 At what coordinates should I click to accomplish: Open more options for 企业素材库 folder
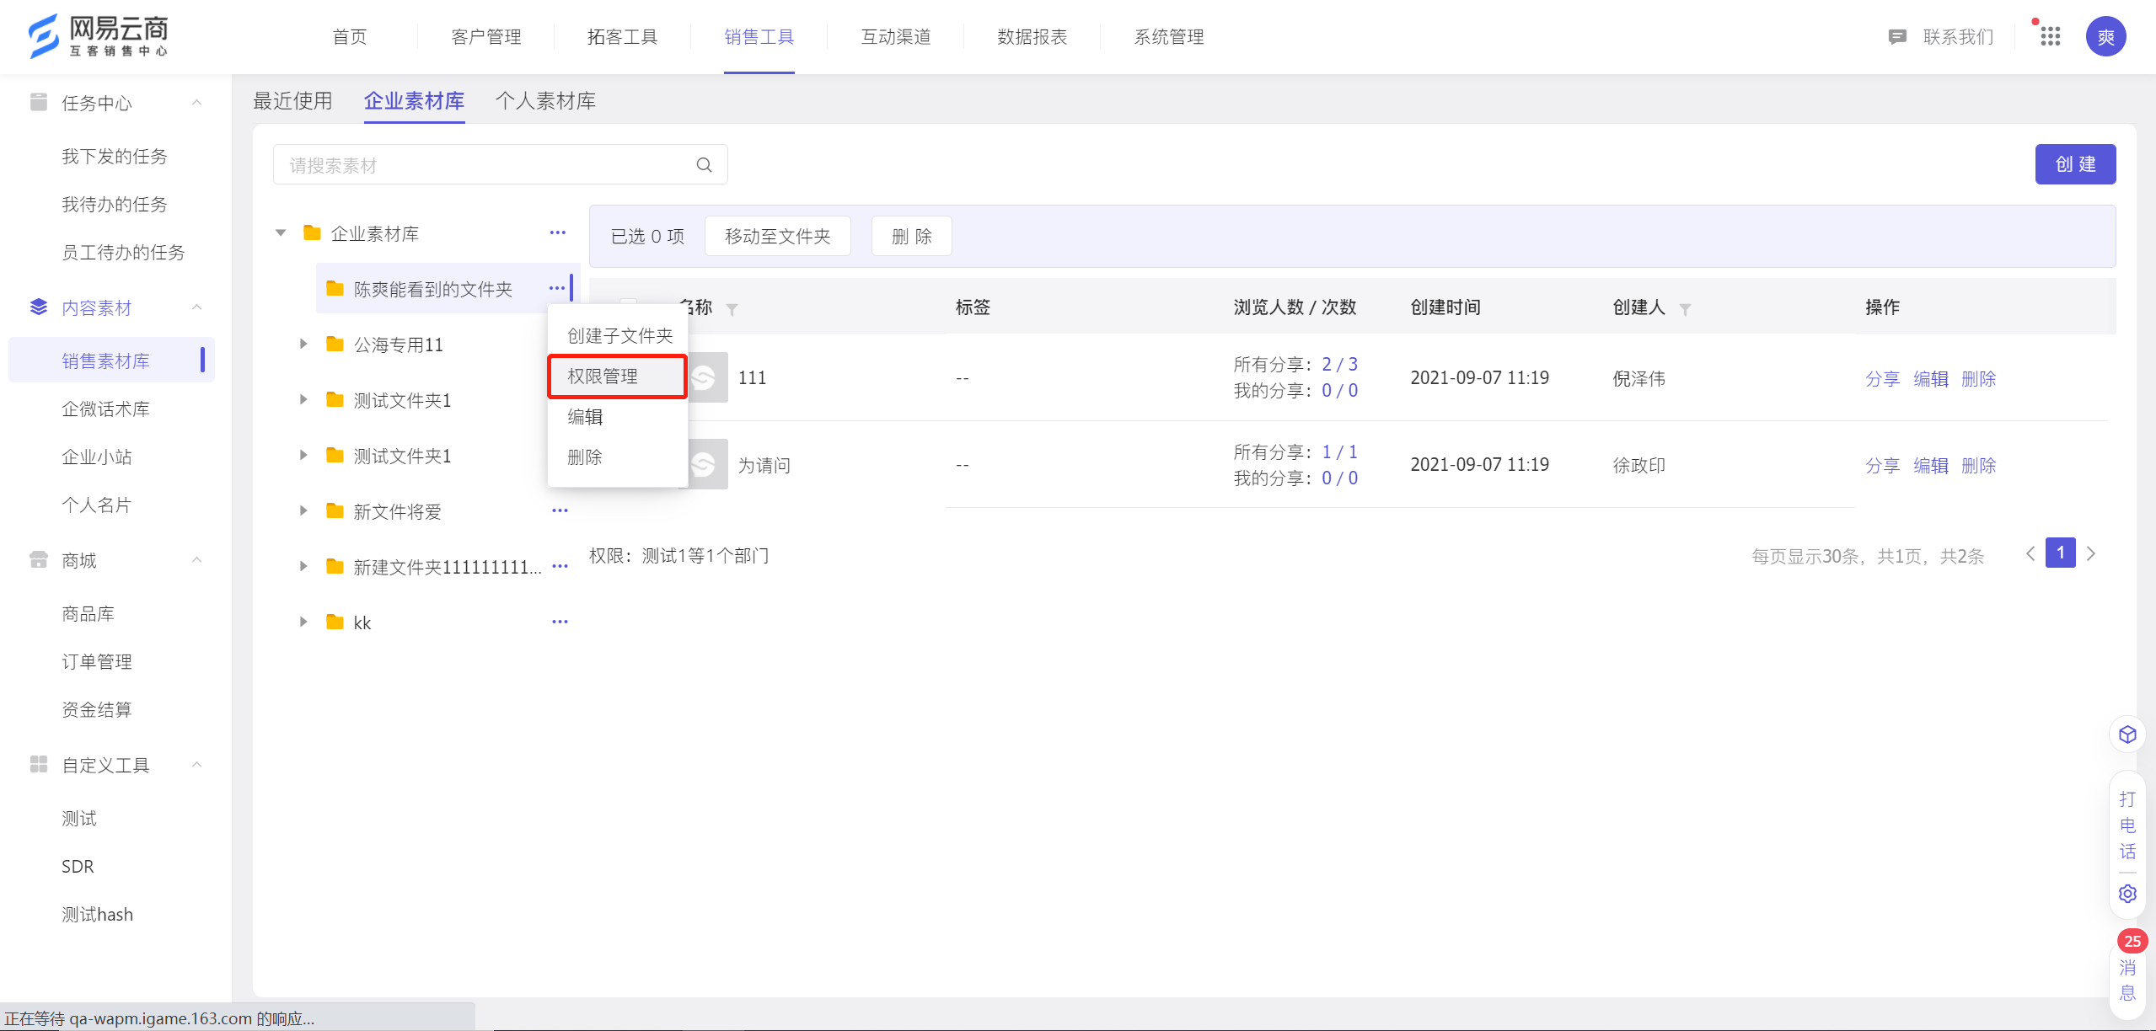tap(558, 232)
